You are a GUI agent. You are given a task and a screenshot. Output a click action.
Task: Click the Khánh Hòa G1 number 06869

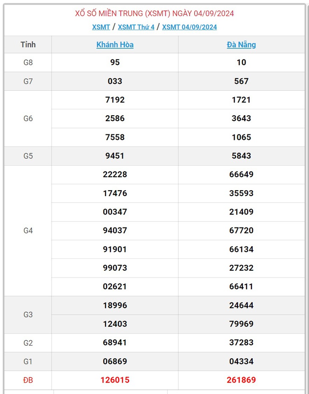pos(115,361)
